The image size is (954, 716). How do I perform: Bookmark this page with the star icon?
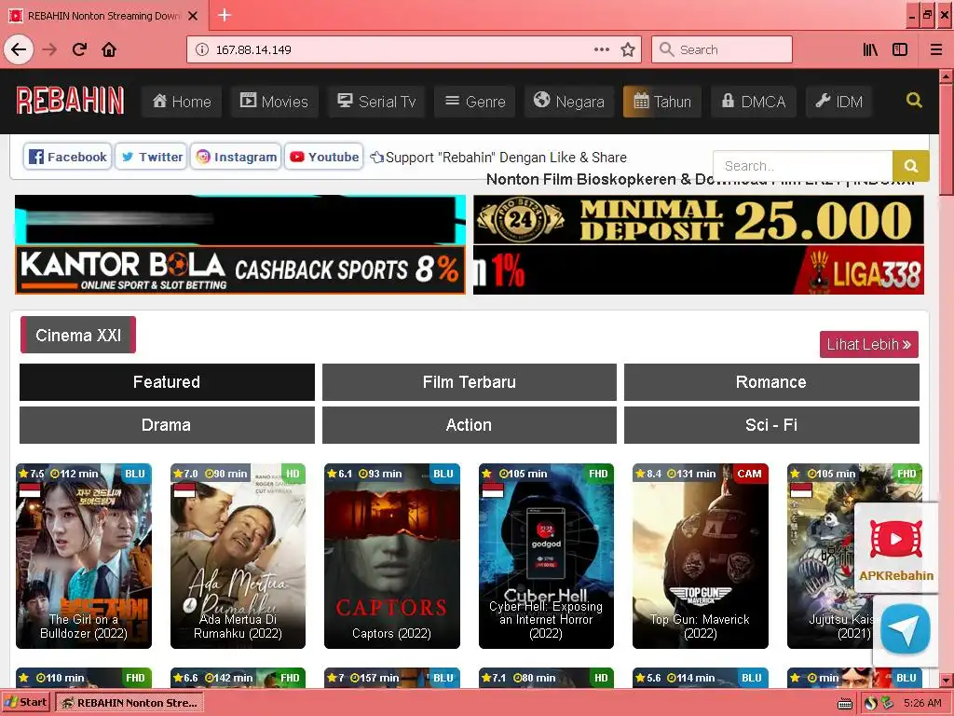628,49
